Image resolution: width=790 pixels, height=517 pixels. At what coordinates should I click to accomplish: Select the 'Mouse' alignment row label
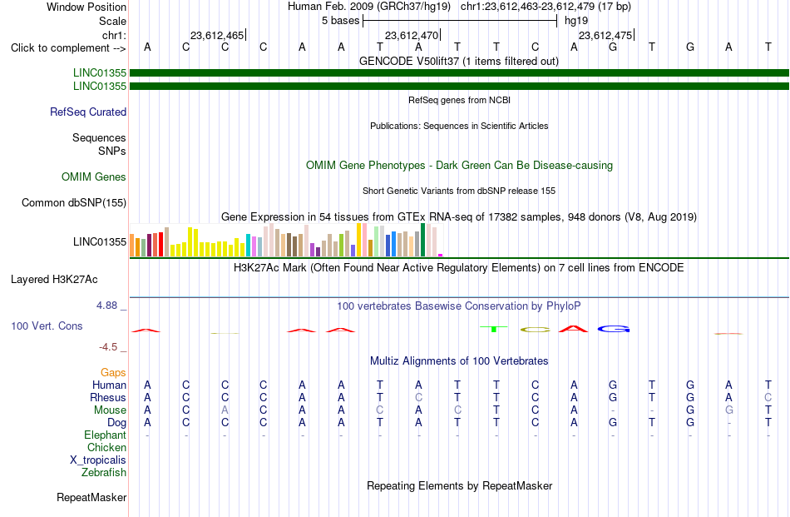(x=110, y=410)
